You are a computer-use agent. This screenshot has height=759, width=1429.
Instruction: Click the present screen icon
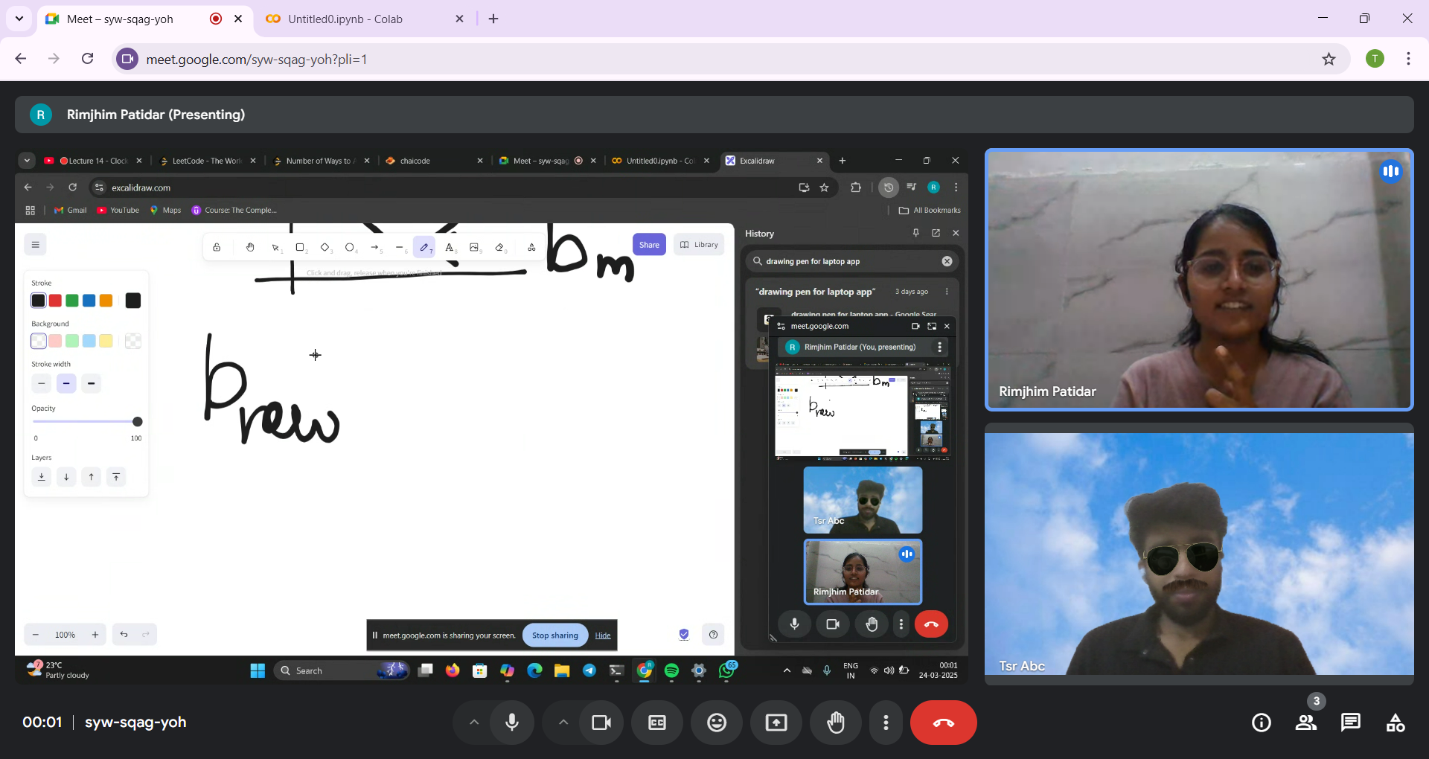point(776,723)
